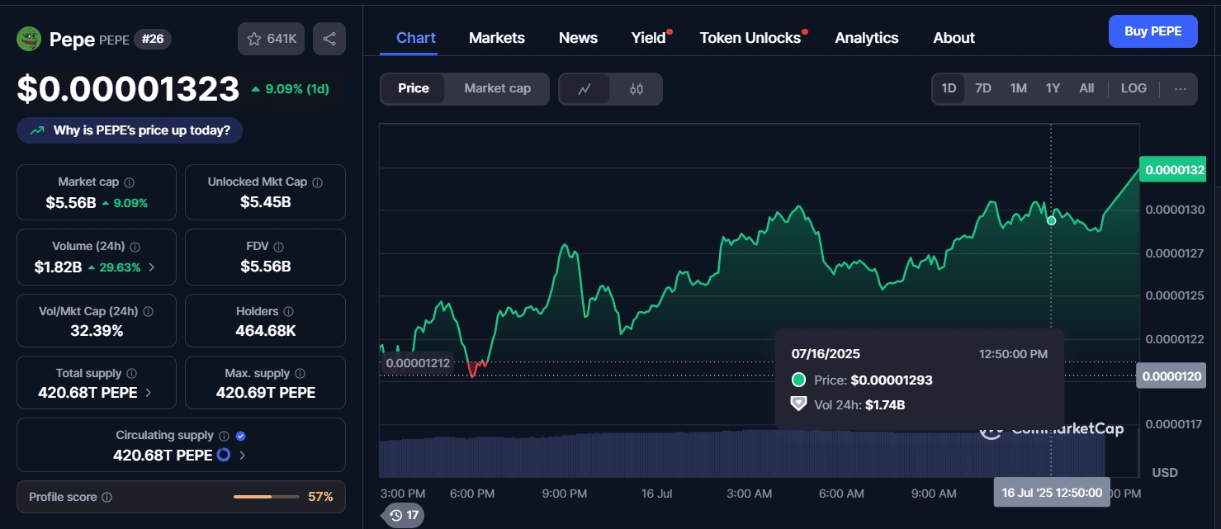
Task: Click "Why is PEPE's price up today?"
Action: coord(130,130)
